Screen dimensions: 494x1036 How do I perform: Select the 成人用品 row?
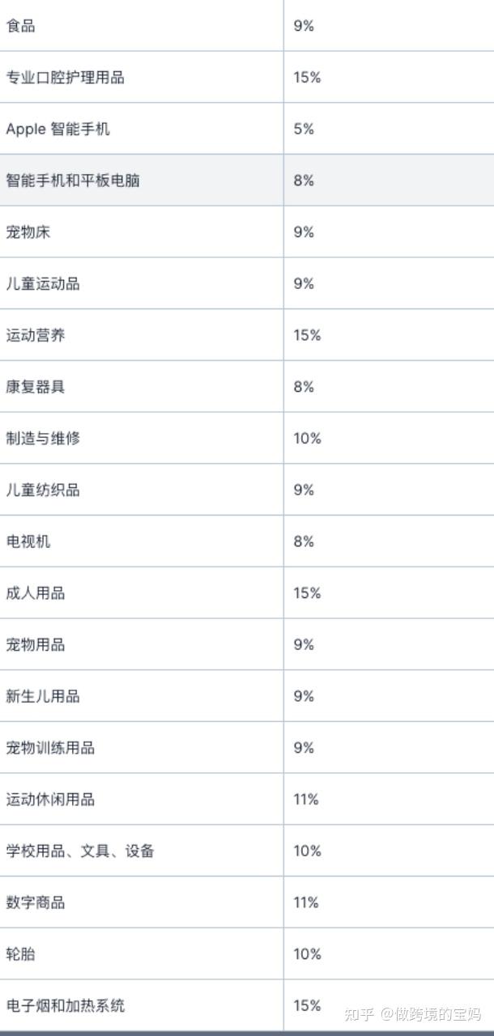(x=36, y=593)
